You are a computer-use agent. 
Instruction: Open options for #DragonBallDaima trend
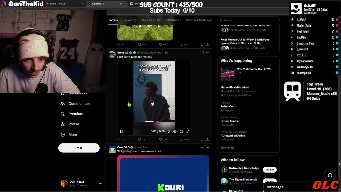[x=275, y=133]
